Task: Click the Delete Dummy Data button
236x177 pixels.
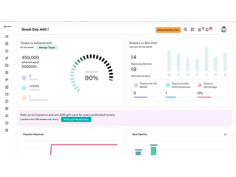Action: point(168,30)
